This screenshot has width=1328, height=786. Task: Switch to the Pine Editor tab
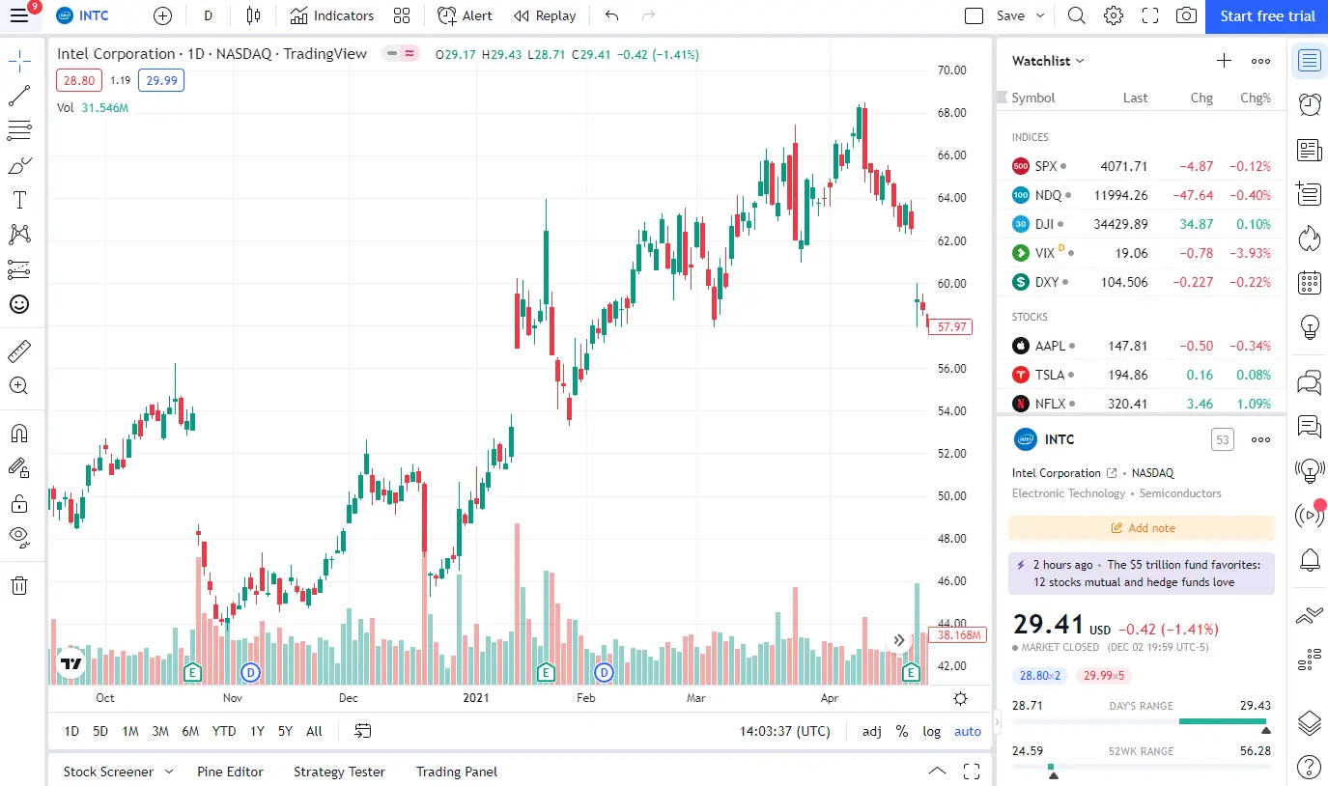pos(230,772)
